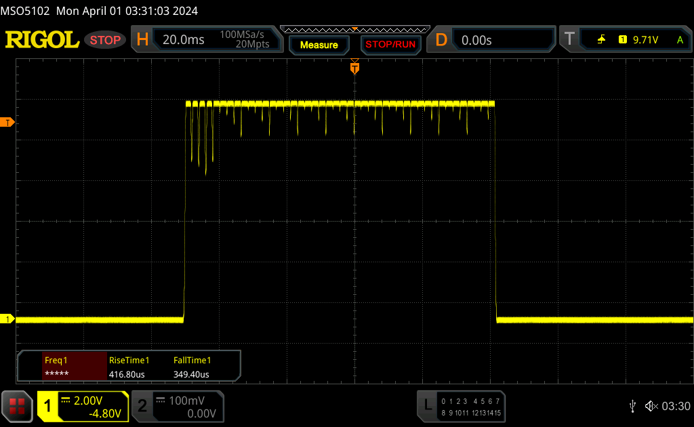
Task: Open the logic analyzer L panel
Action: (428, 405)
